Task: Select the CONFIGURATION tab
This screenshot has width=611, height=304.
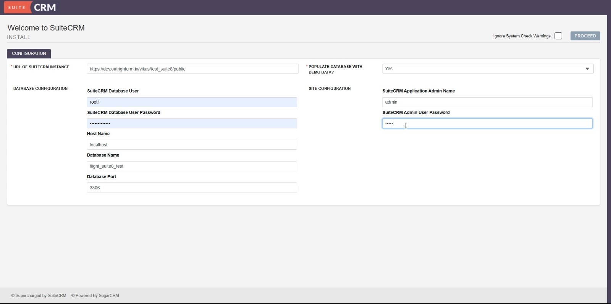Action: pyautogui.click(x=29, y=53)
